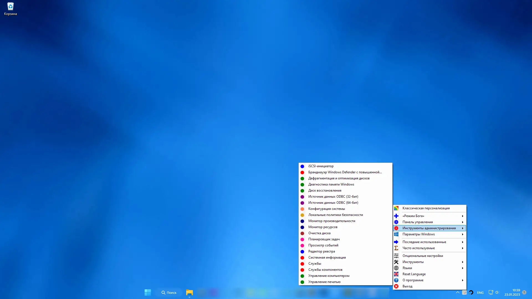Screen dimensions: 532x299
Task: Click the sliders Опциональные настройки icon
Action: tap(396, 256)
